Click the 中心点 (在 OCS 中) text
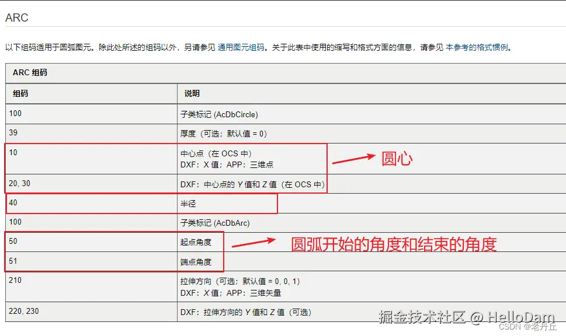This screenshot has width=566, height=336. (216, 153)
